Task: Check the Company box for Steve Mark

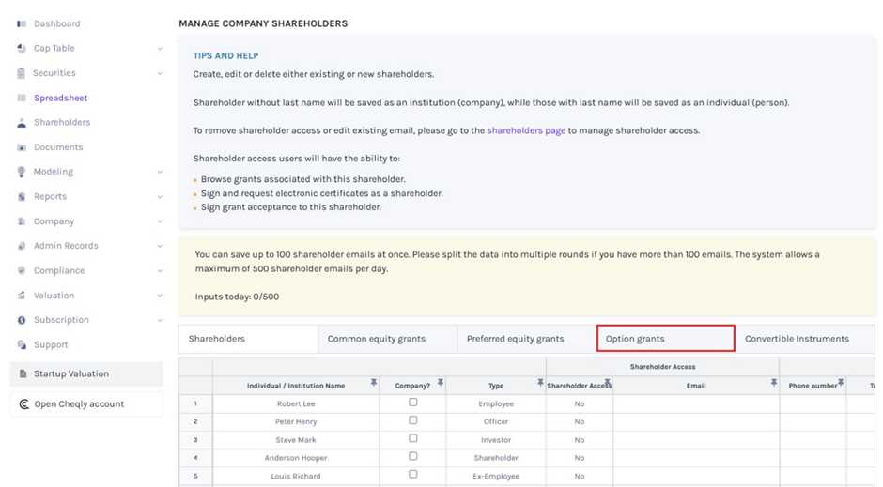Action: [412, 438]
